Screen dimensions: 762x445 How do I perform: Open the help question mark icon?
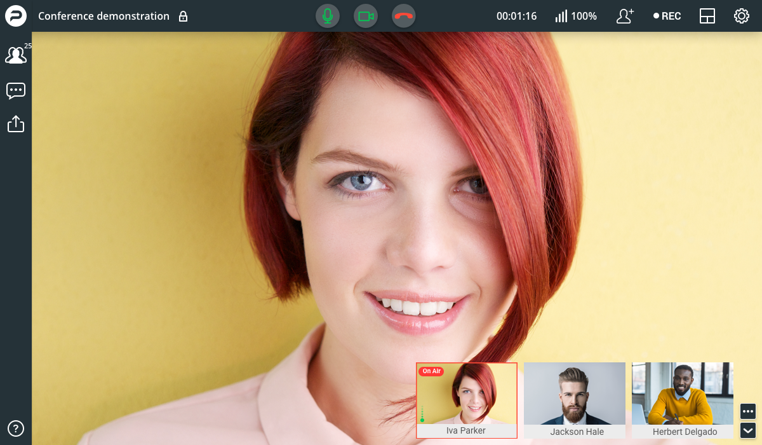pos(16,428)
